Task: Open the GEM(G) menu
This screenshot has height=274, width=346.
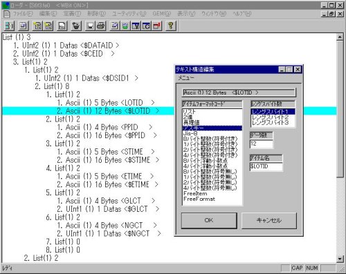Action: (162, 14)
